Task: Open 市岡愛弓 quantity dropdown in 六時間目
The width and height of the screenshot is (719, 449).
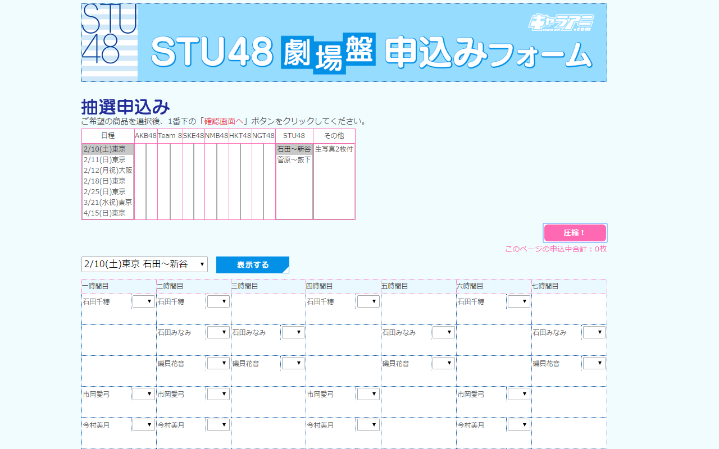Action: coord(519,394)
